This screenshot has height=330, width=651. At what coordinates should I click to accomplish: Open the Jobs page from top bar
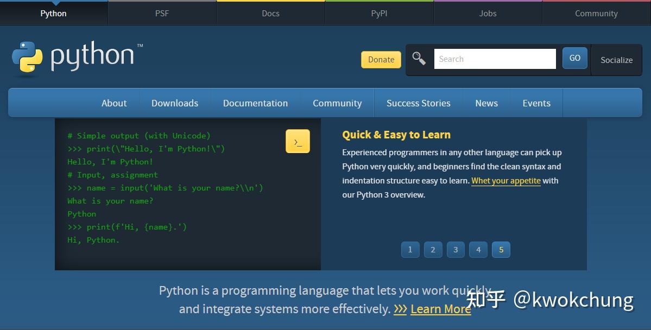click(x=487, y=13)
